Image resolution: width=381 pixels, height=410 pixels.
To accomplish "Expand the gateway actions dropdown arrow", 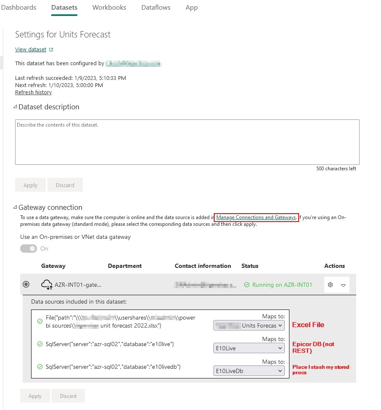I will (x=343, y=285).
